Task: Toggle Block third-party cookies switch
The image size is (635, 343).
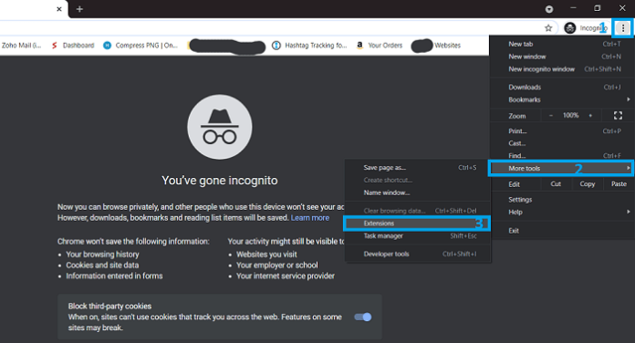Action: [363, 317]
